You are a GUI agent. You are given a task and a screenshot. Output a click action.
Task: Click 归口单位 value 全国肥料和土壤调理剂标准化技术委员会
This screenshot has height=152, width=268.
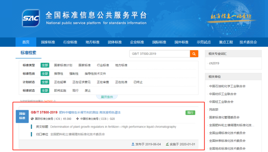[x=77, y=134]
